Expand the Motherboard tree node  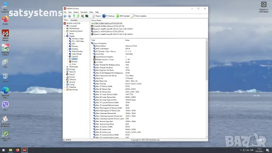pos(65,28)
